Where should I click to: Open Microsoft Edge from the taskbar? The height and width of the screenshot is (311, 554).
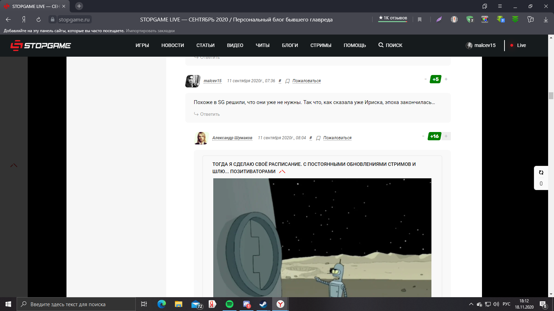(x=161, y=304)
